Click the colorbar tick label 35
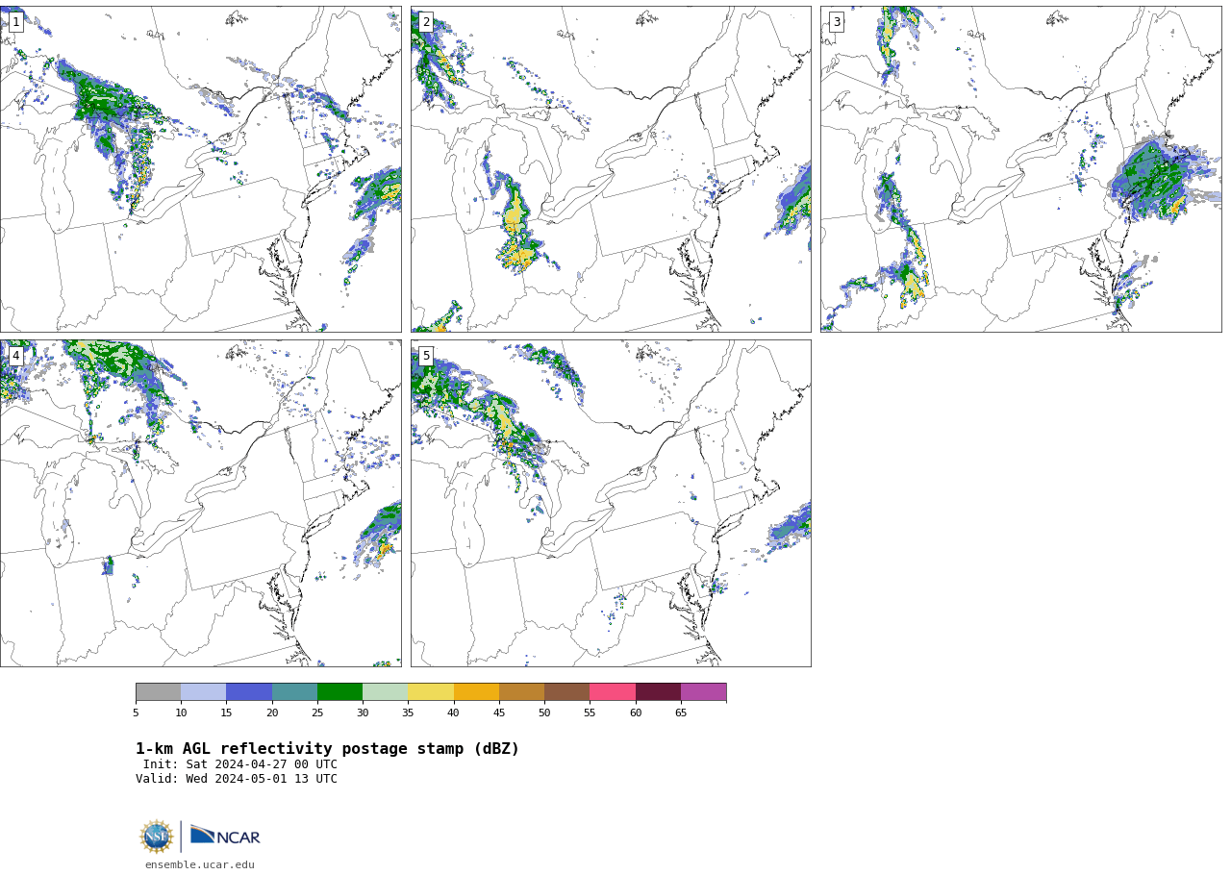Viewport: 1231px width, 875px height. [x=408, y=712]
